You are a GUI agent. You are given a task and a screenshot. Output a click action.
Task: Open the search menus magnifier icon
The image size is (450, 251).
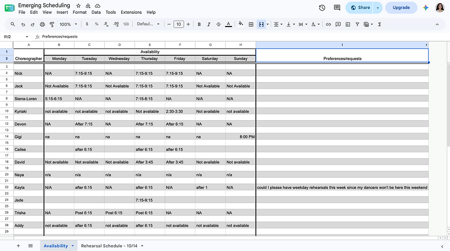13,24
